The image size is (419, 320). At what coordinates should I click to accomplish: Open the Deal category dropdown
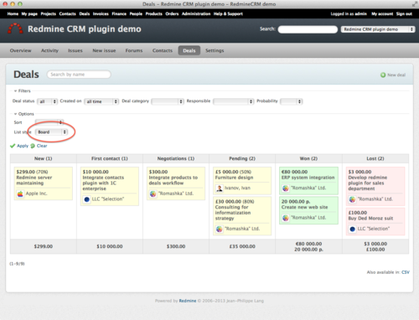(168, 101)
